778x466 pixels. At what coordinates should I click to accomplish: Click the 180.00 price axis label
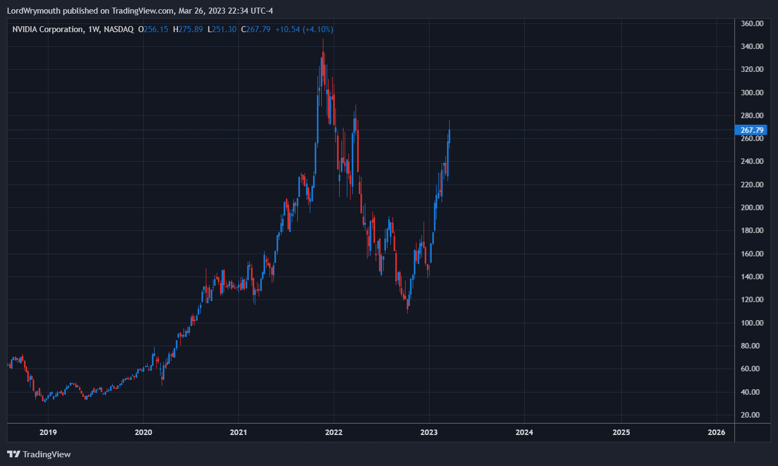(752, 230)
